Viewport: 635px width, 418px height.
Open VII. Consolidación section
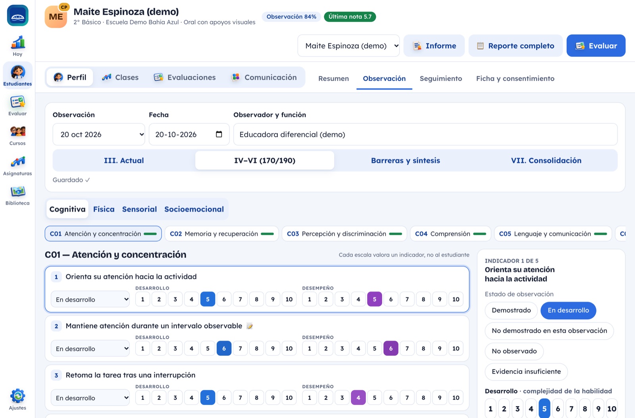click(x=546, y=161)
